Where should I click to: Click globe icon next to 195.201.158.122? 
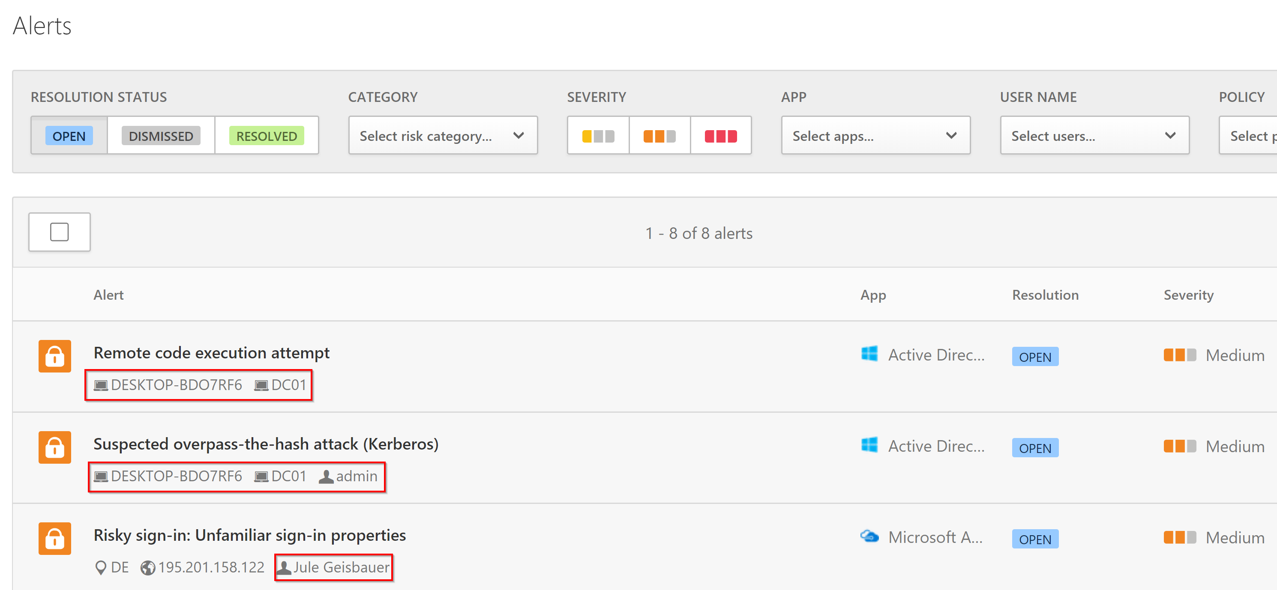(147, 568)
